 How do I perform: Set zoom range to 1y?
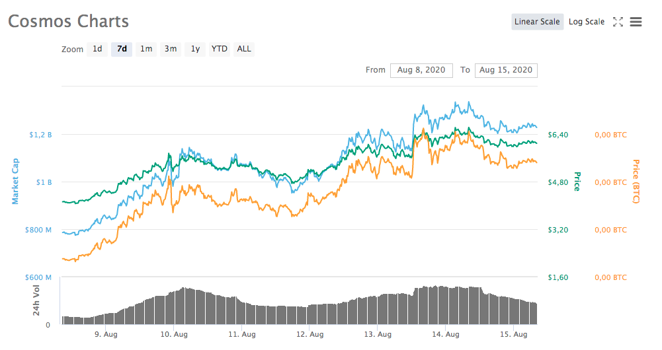tap(195, 49)
